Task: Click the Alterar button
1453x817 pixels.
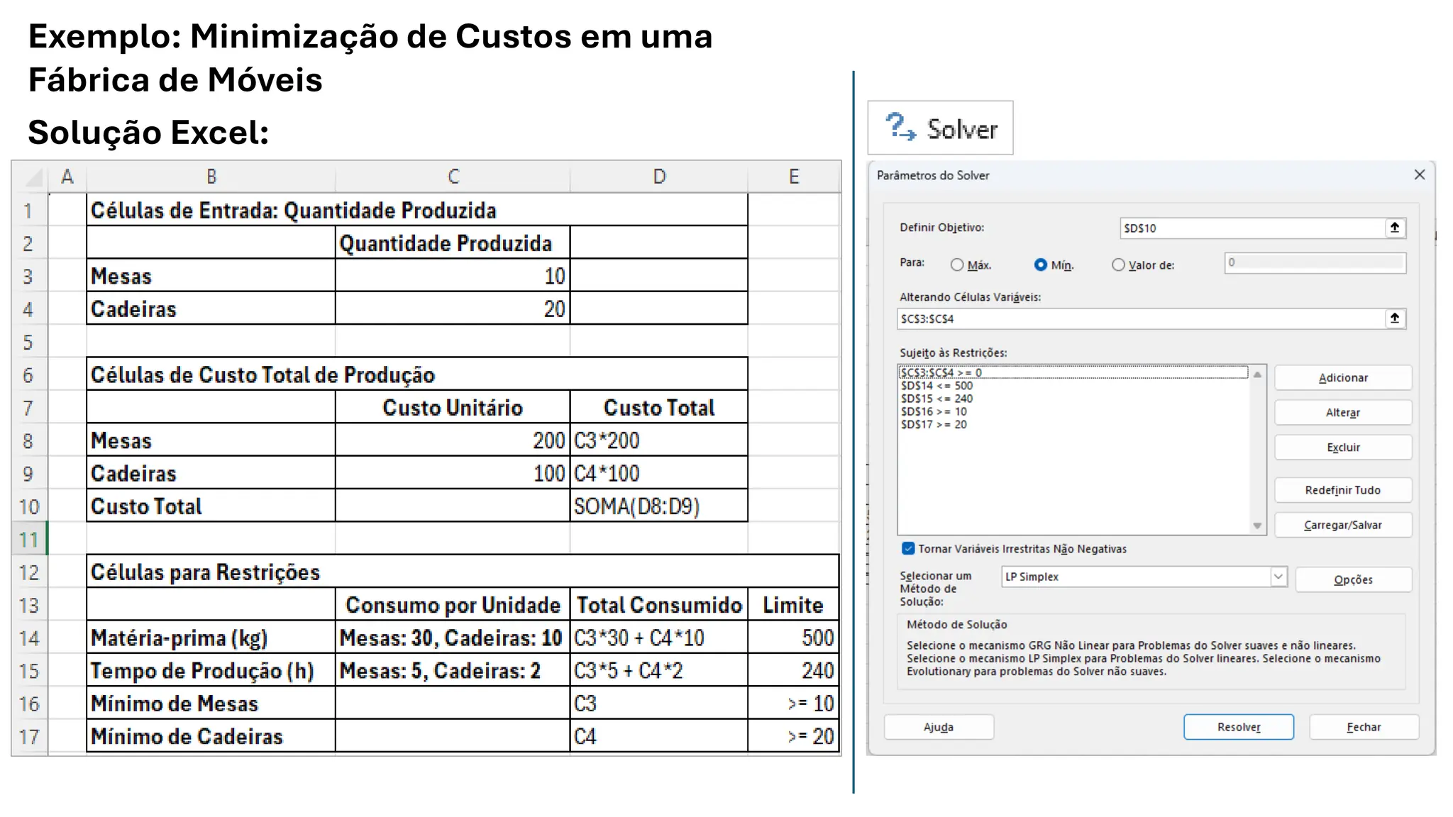Action: coord(1343,413)
